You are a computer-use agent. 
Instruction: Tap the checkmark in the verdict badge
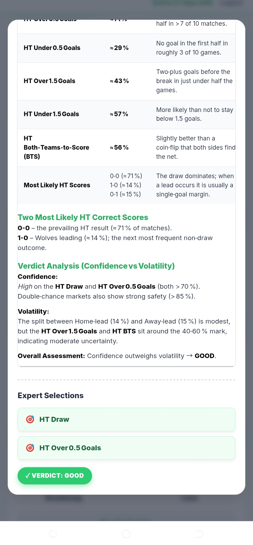pyautogui.click(x=27, y=476)
